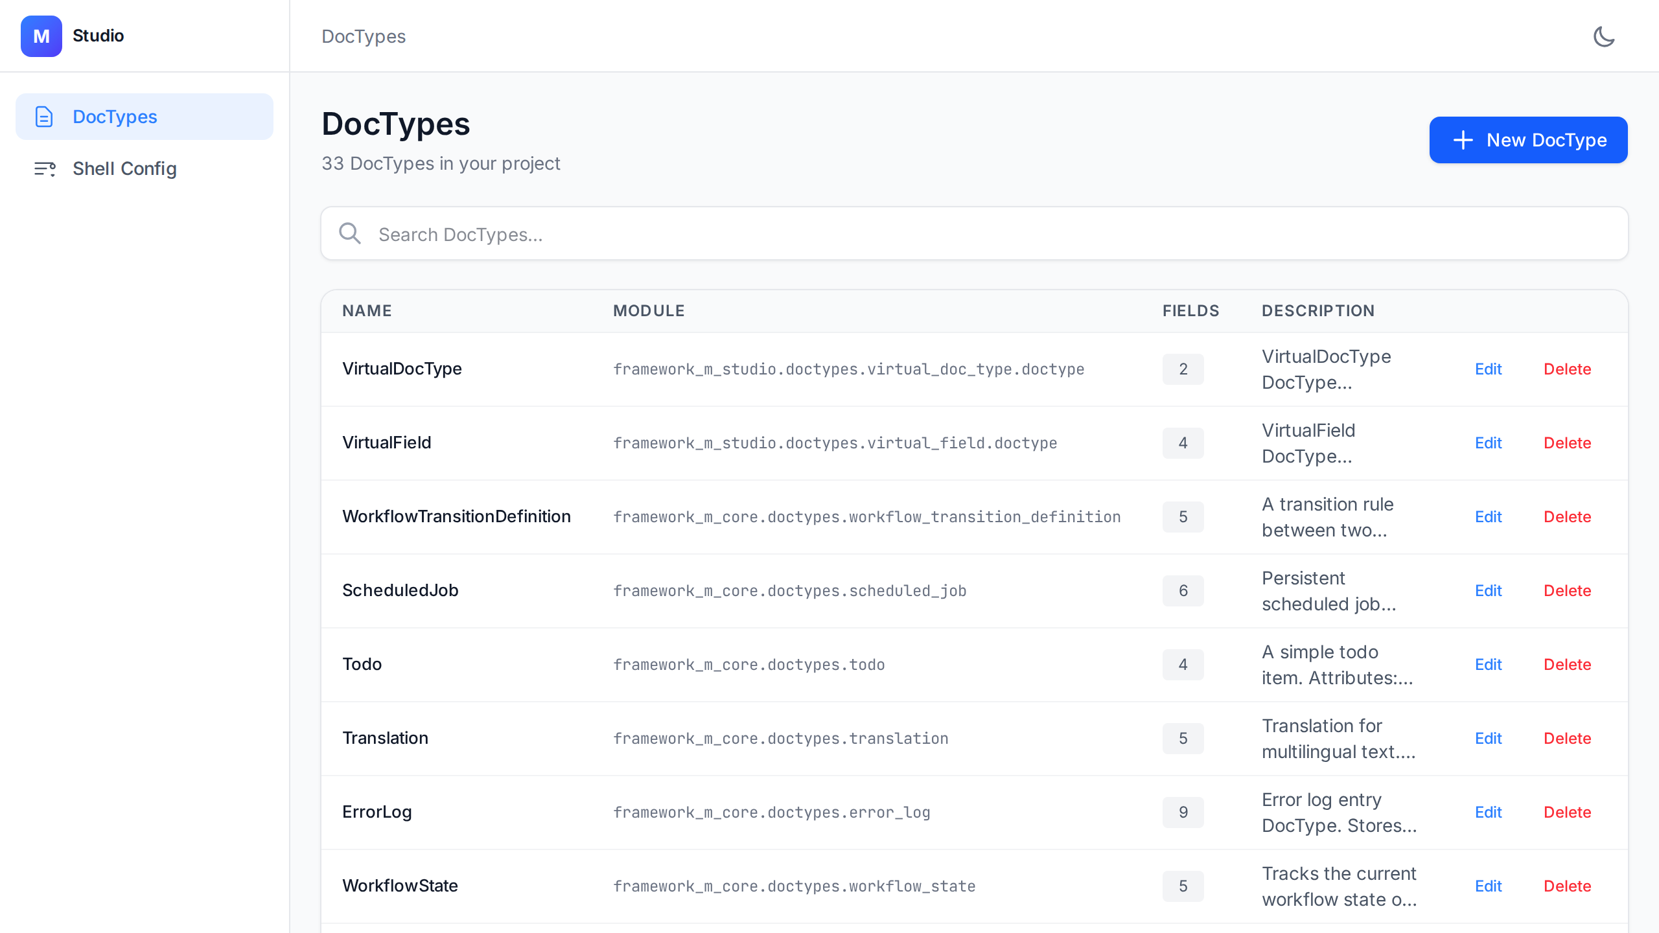Viewport: 1659px width, 933px height.
Task: Select the Translation name cell
Action: pyautogui.click(x=385, y=738)
